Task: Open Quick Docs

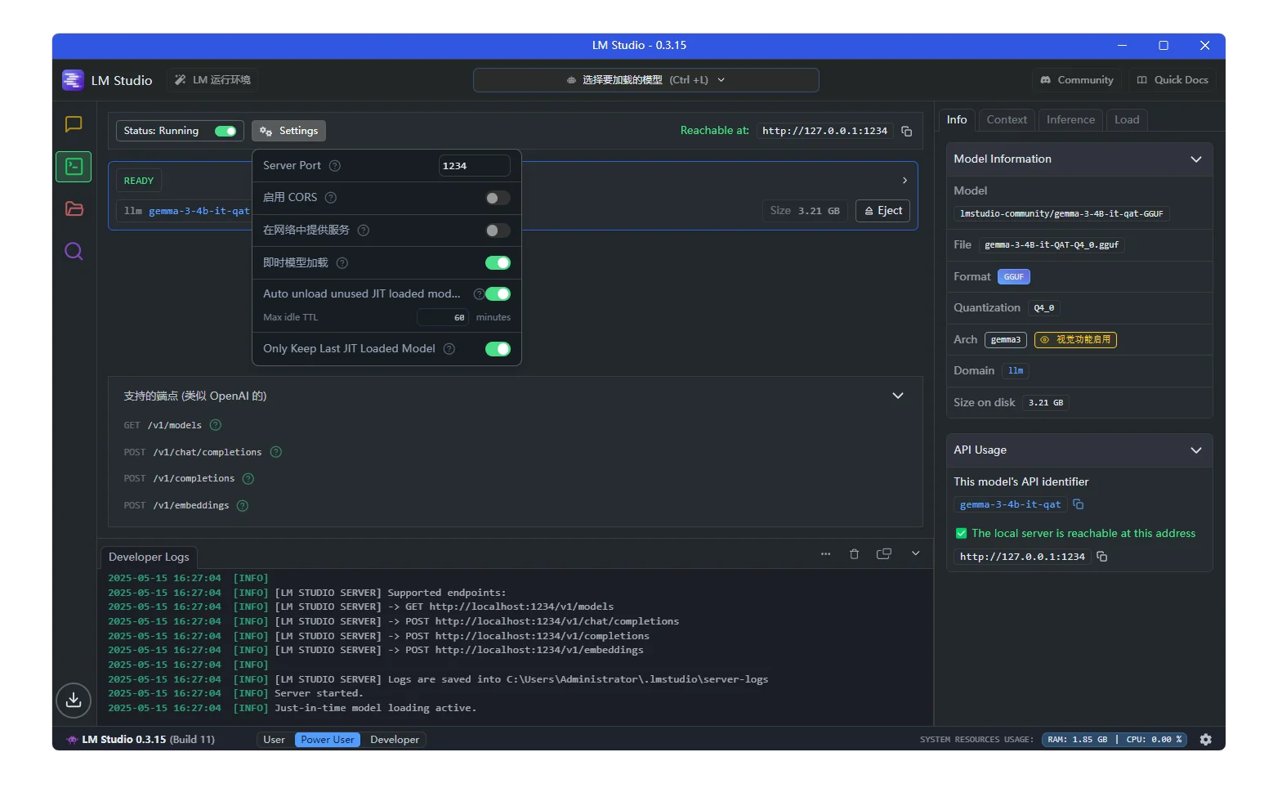Action: click(x=1172, y=80)
